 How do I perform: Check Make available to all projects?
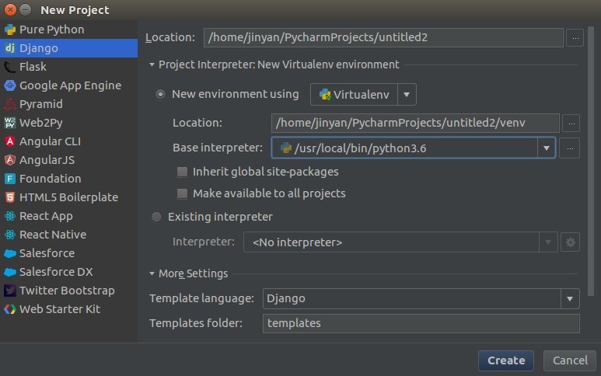182,193
